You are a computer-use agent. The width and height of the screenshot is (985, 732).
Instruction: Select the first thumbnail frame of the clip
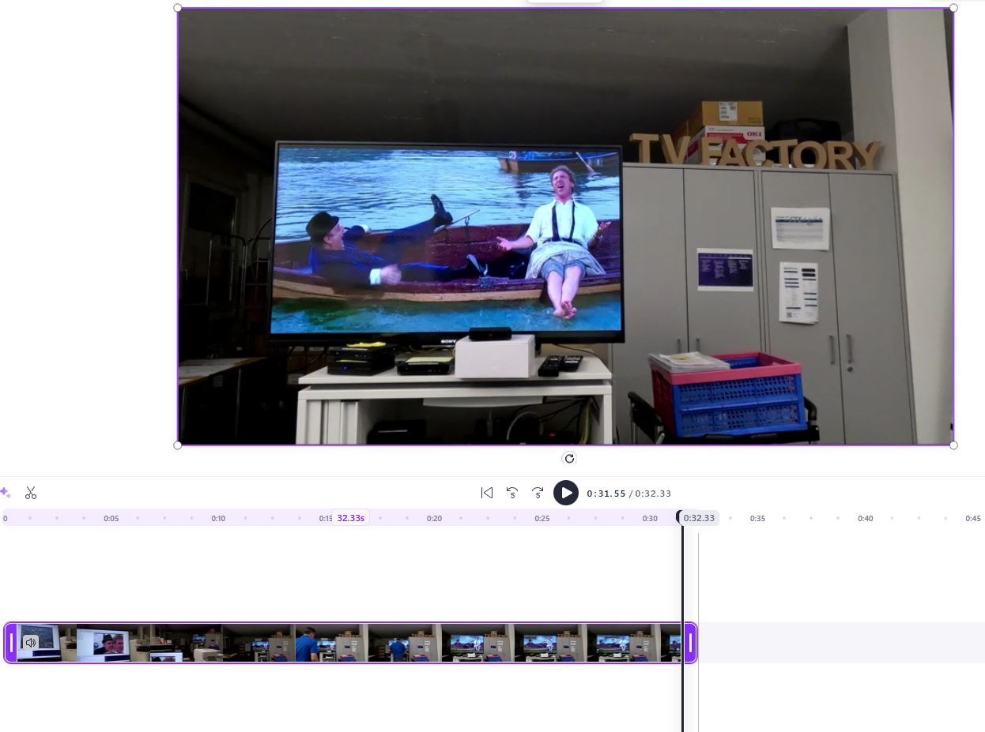click(x=46, y=643)
